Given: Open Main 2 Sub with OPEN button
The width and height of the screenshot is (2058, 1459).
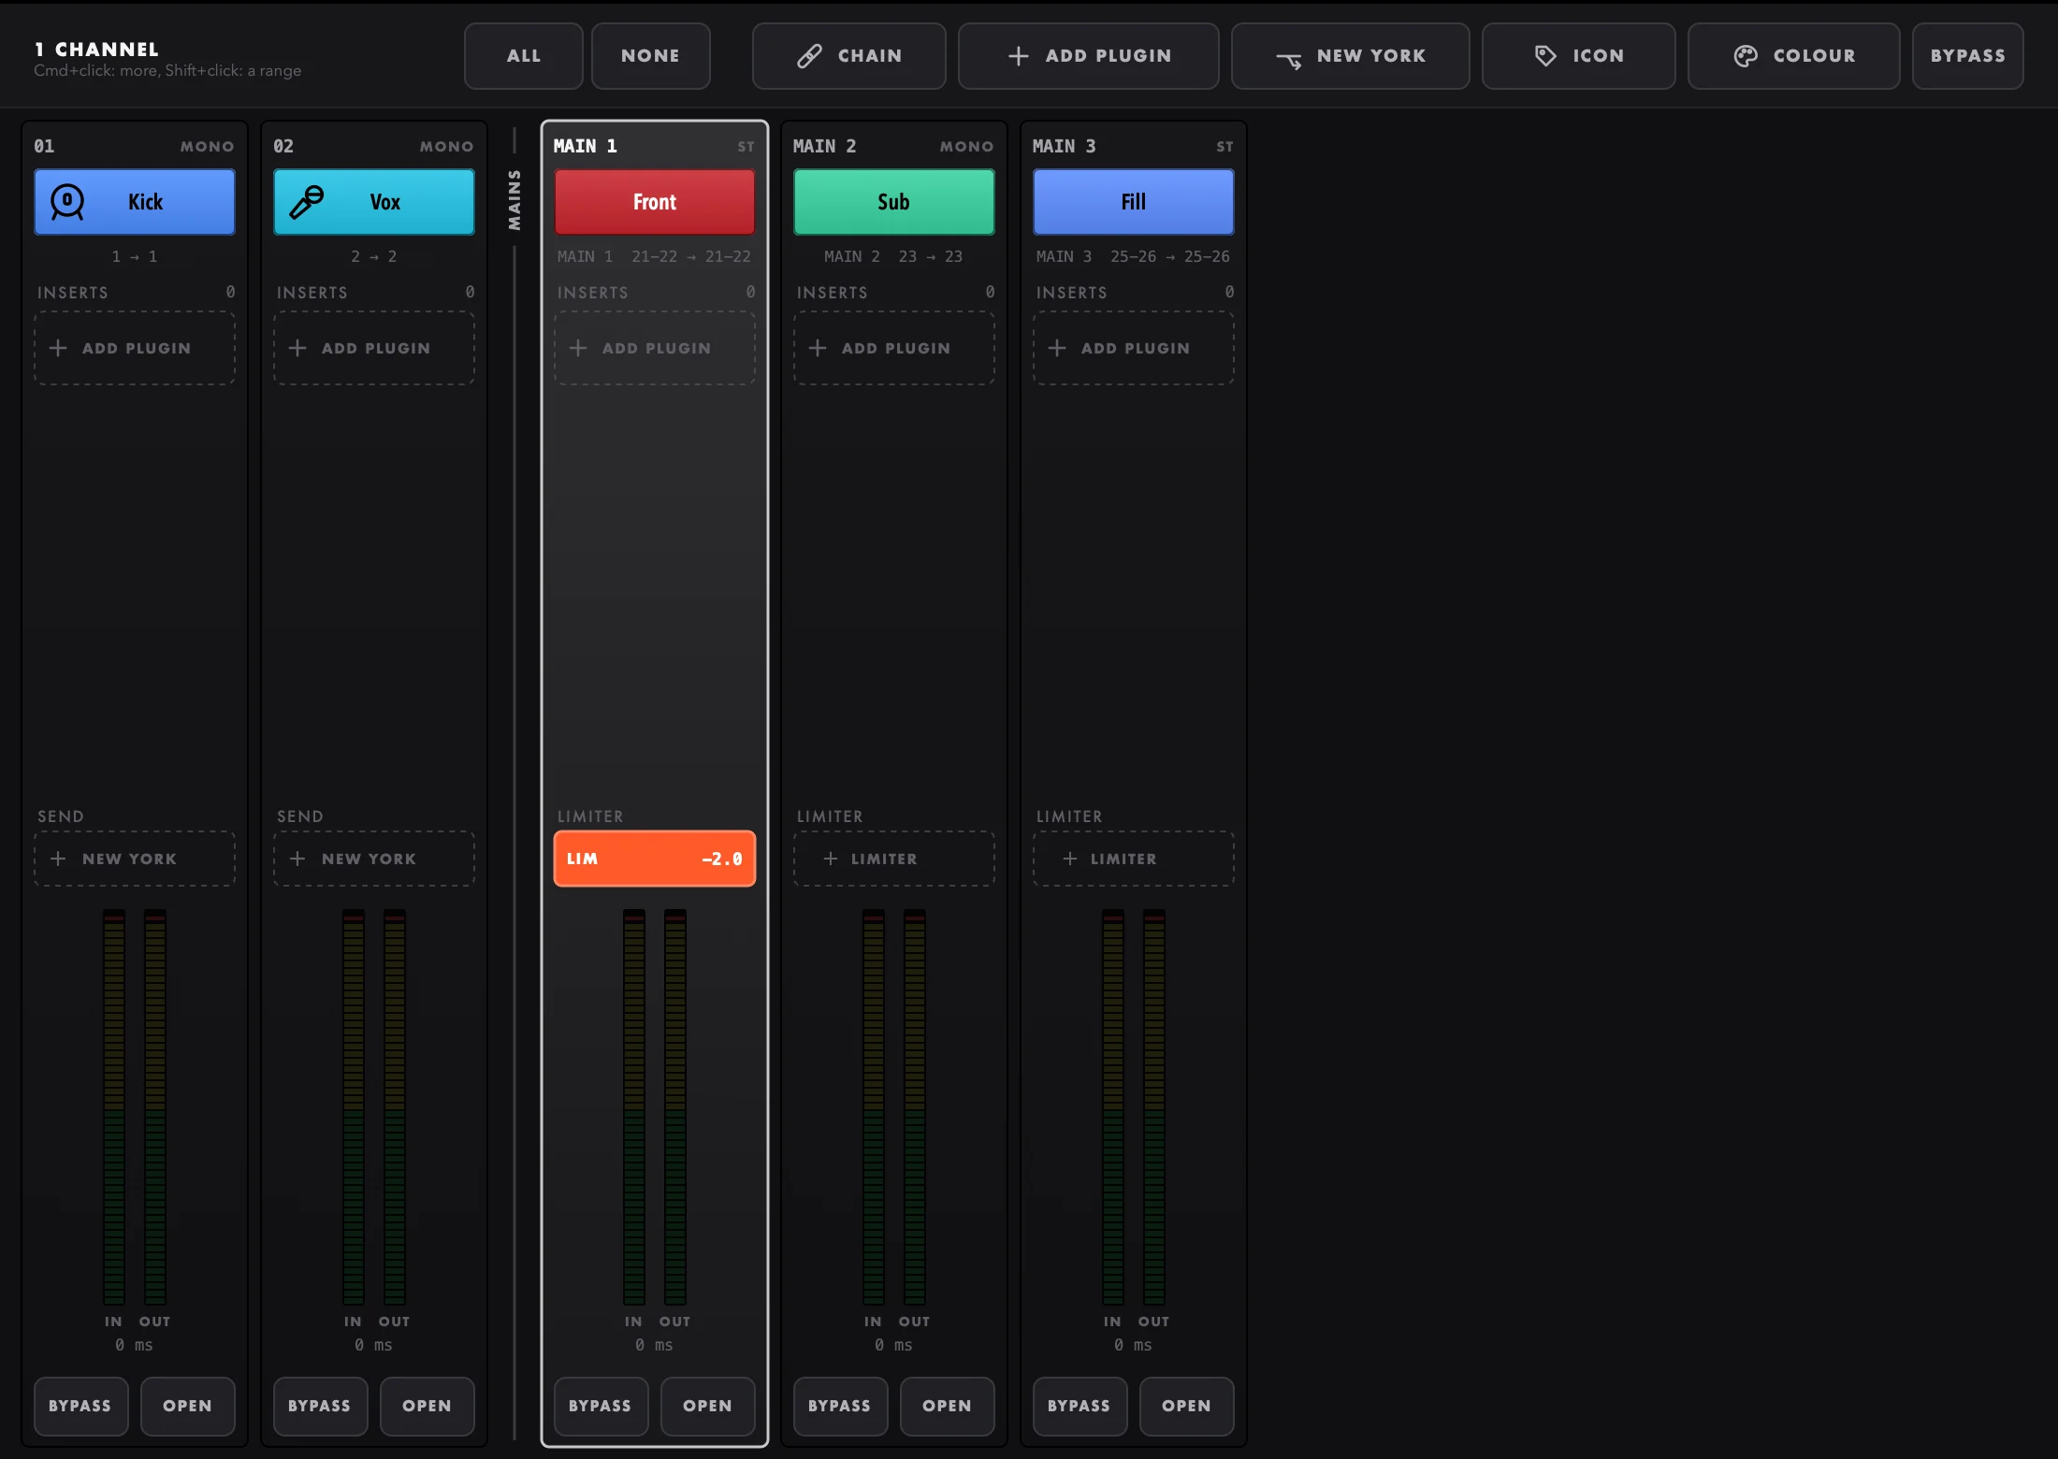Looking at the screenshot, I should pos(947,1406).
